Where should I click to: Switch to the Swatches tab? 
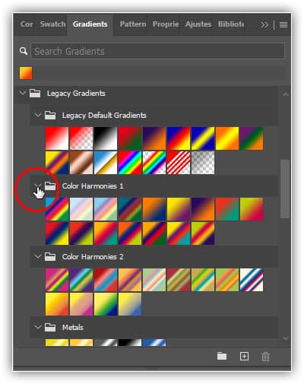tap(52, 24)
